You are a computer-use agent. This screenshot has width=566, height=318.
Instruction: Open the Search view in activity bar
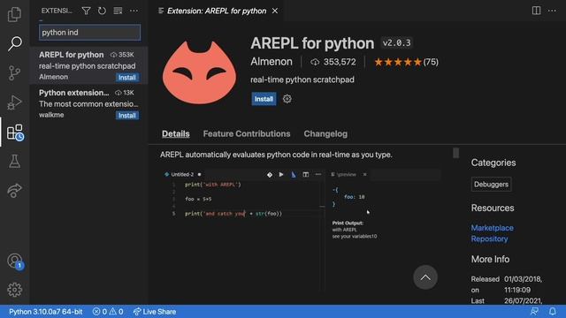pyautogui.click(x=14, y=43)
